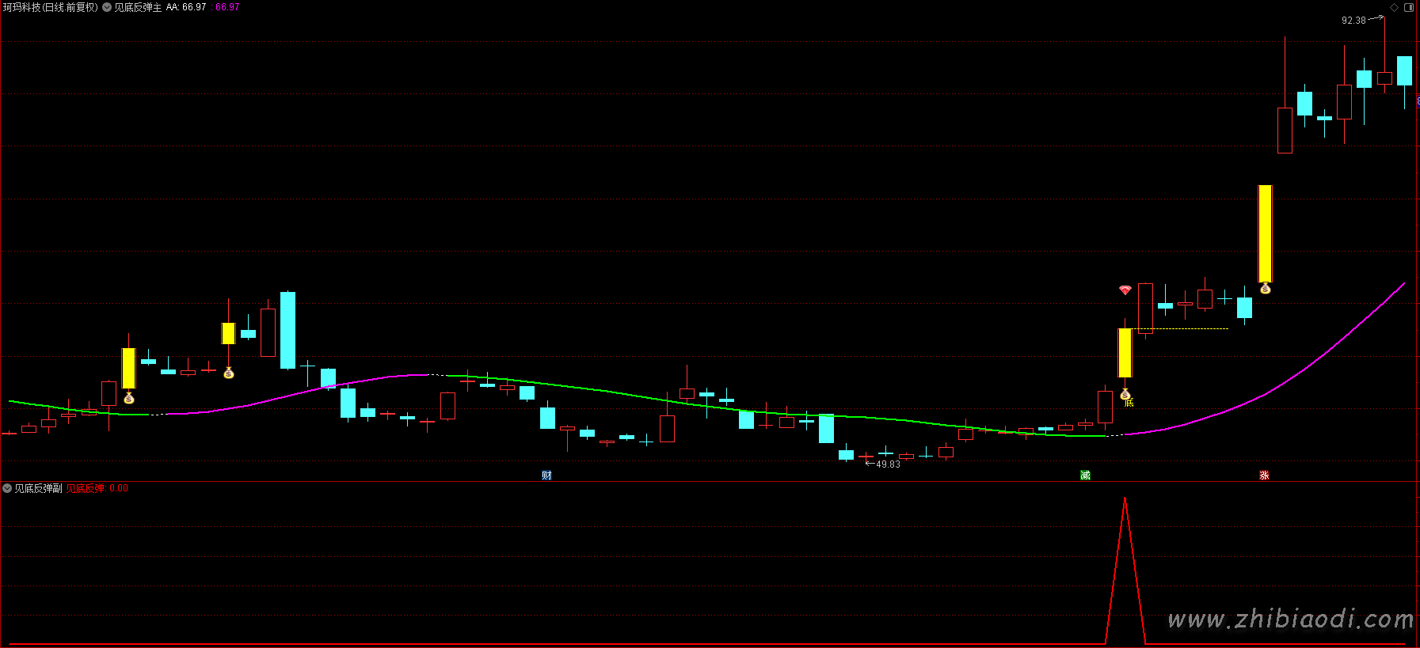Expand the 见底反弹副 sub-chart indicator menu
Screen dimensions: 1420x648
pyautogui.click(x=7, y=488)
